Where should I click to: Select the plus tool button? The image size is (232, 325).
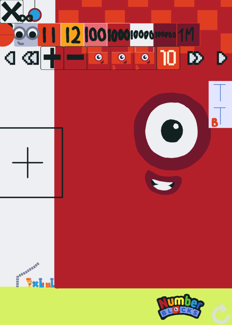pyautogui.click(x=52, y=58)
